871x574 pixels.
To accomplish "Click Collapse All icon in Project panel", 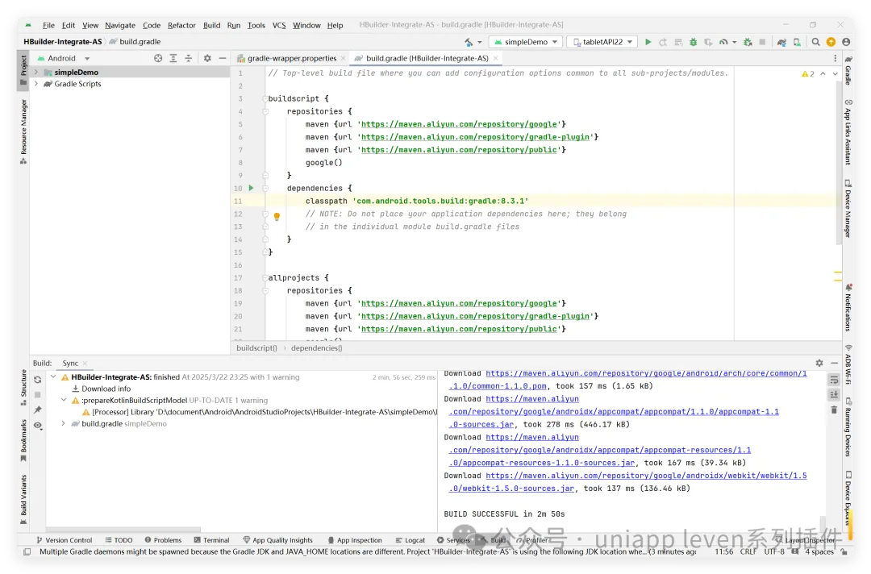I will pos(188,58).
